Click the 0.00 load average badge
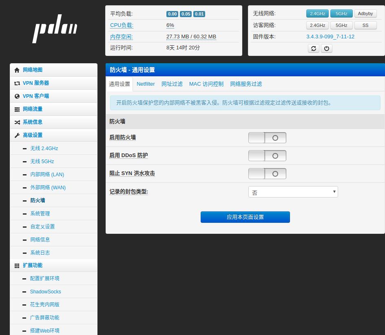The height and width of the screenshot is (335, 385). [173, 14]
